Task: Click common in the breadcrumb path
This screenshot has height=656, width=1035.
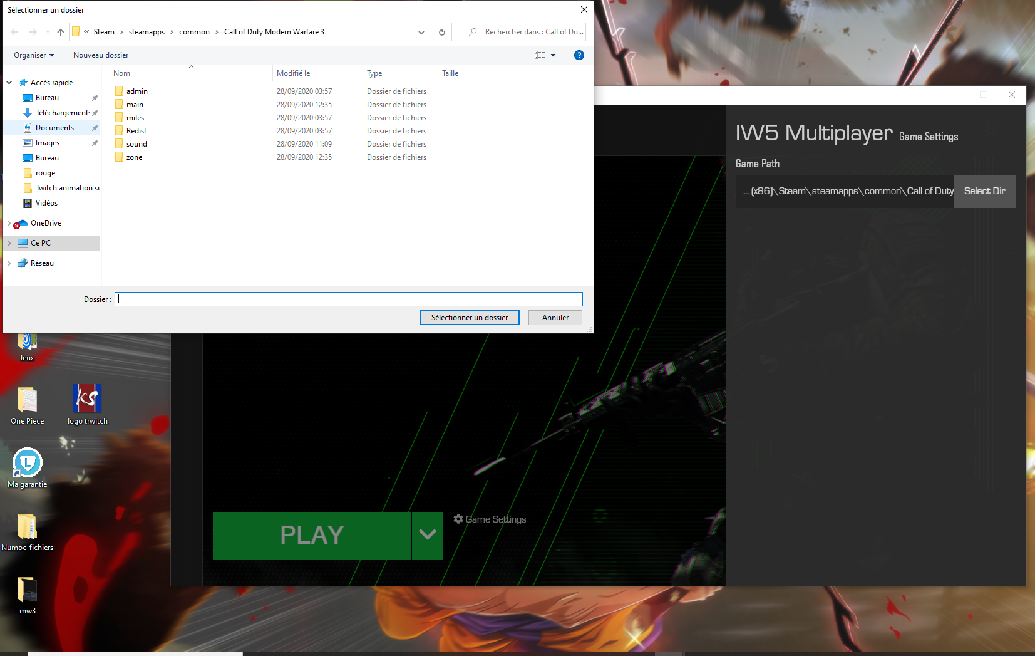Action: pyautogui.click(x=194, y=32)
